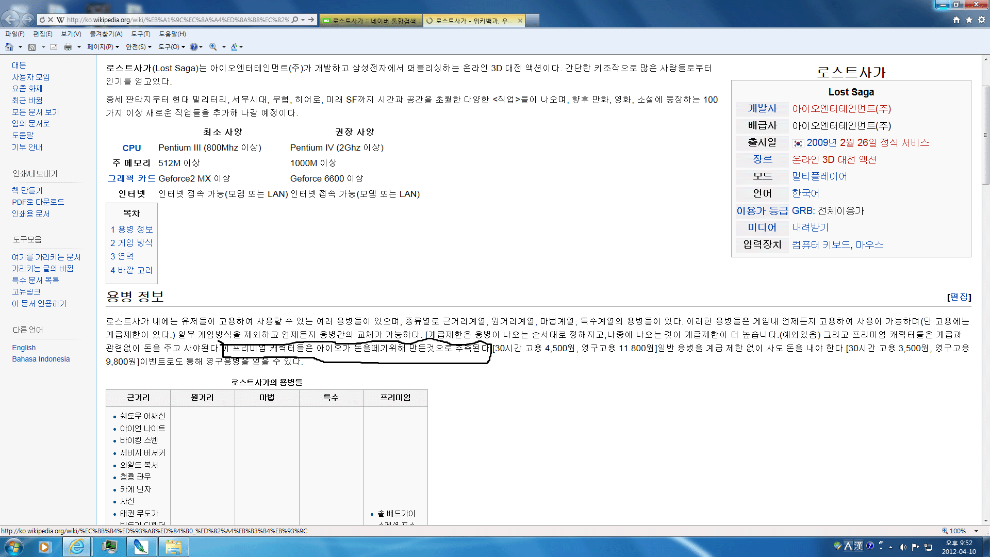Stop page loading with the X icon

pyautogui.click(x=51, y=20)
